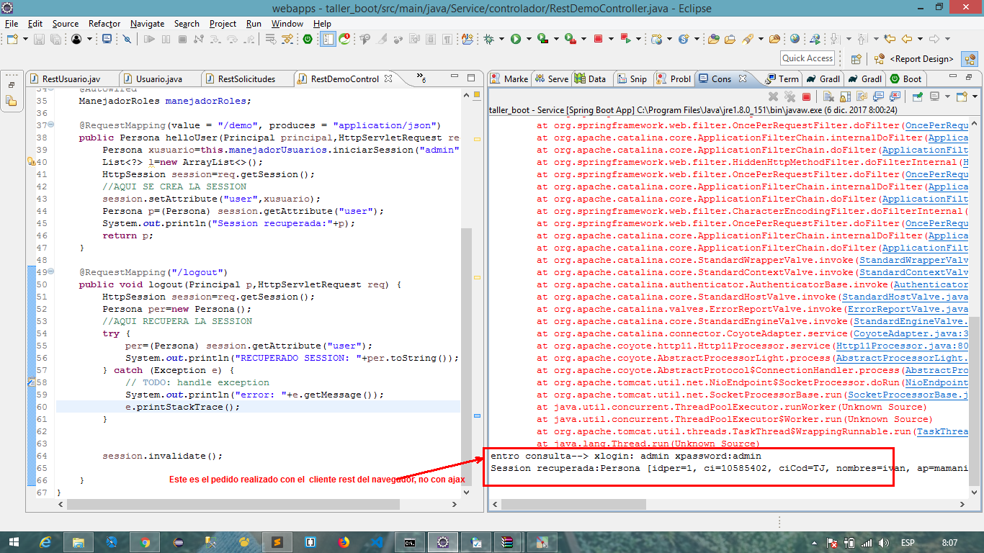The width and height of the screenshot is (984, 553).
Task: Click the Search flashlight icon
Action: click(747, 39)
